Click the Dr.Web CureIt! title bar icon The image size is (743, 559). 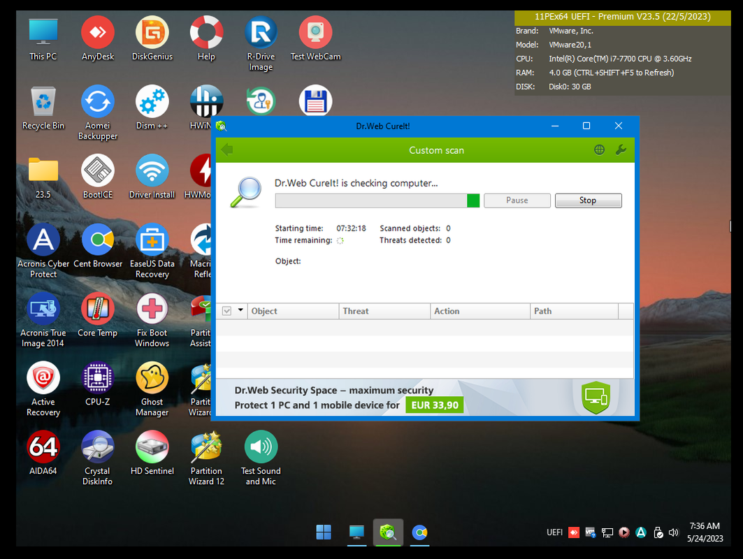pos(222,126)
